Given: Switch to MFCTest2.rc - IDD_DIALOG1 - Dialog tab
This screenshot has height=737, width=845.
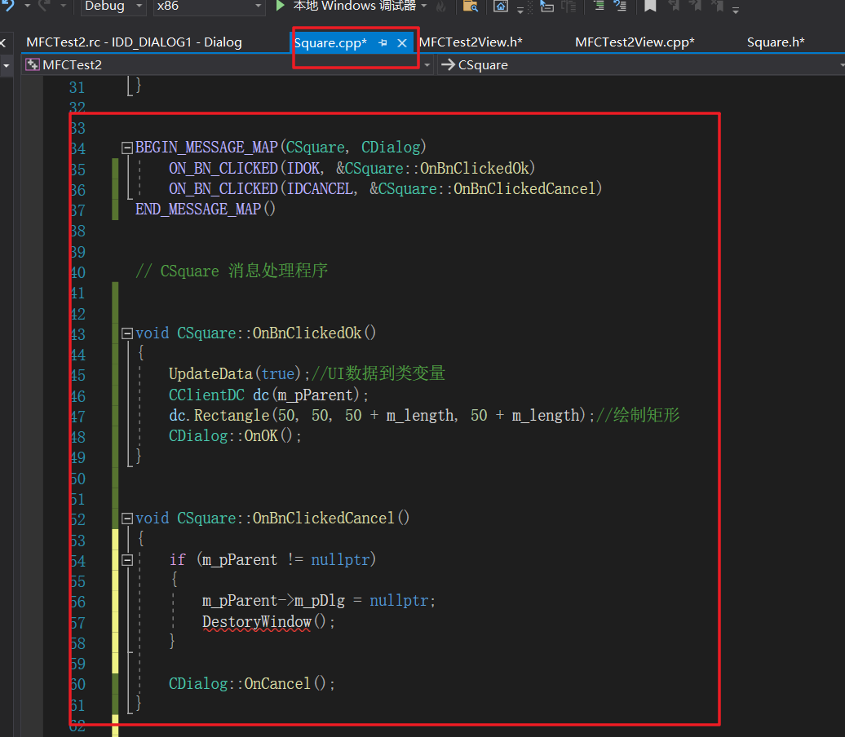Looking at the screenshot, I should (x=135, y=42).
